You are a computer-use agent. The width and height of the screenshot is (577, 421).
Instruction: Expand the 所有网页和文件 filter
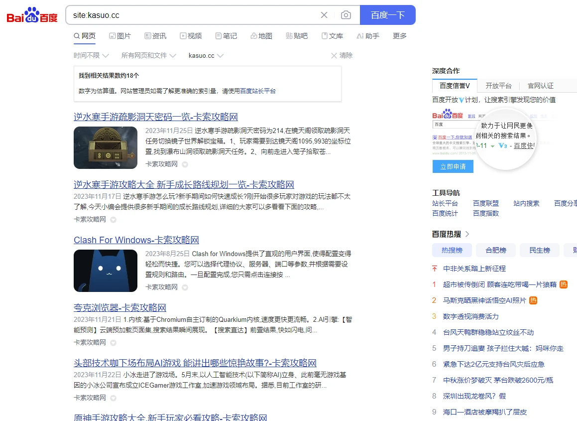[148, 55]
